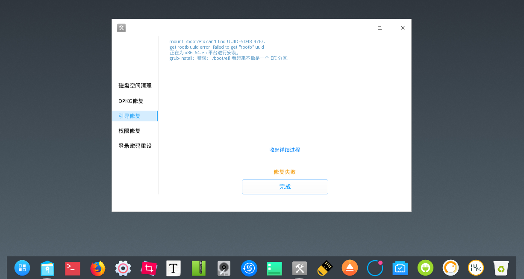Open the archive manager from the dock
This screenshot has width=524, height=279.
pos(198,268)
